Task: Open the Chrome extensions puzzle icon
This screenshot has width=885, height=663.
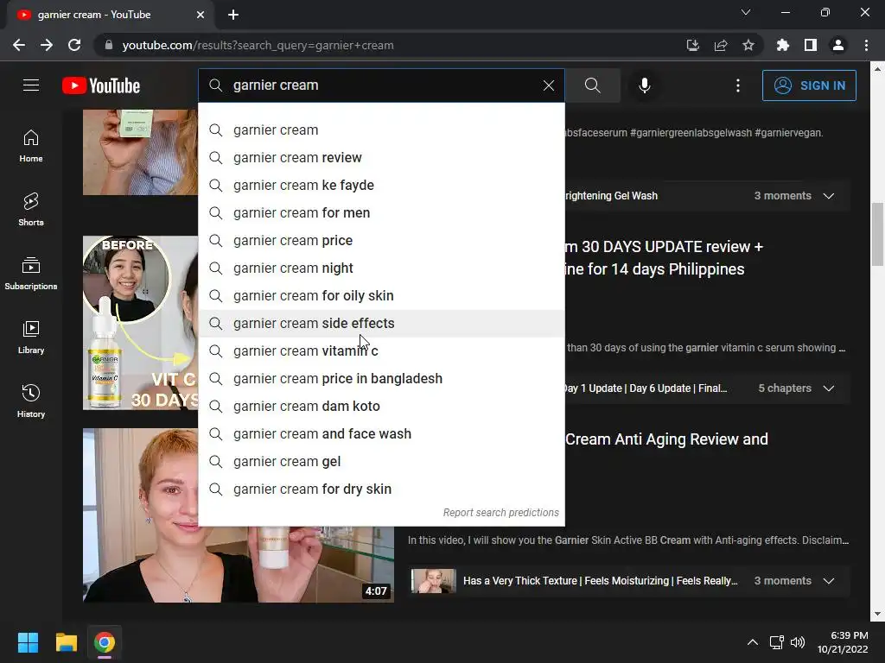Action: [x=782, y=45]
